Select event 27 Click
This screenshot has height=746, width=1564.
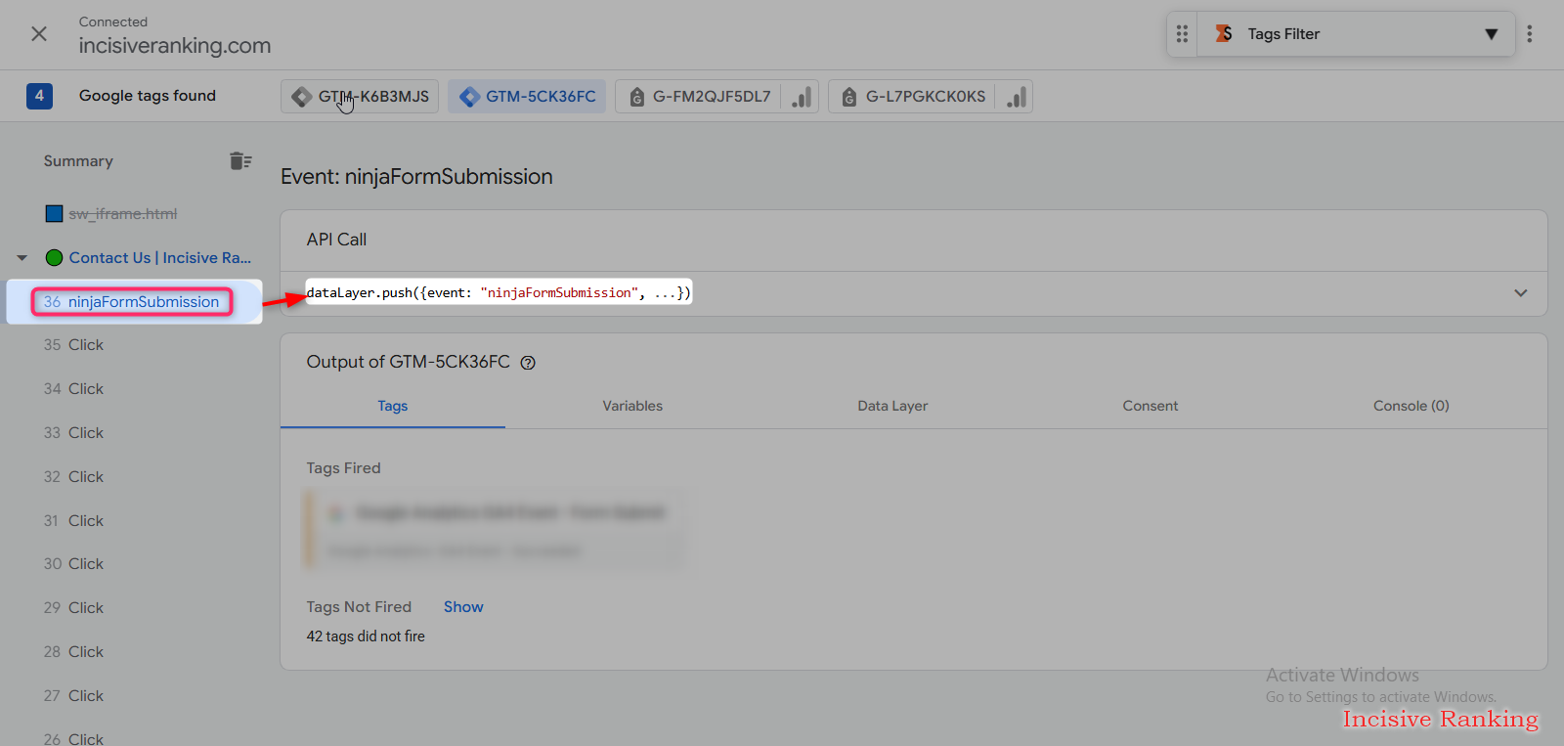click(73, 696)
